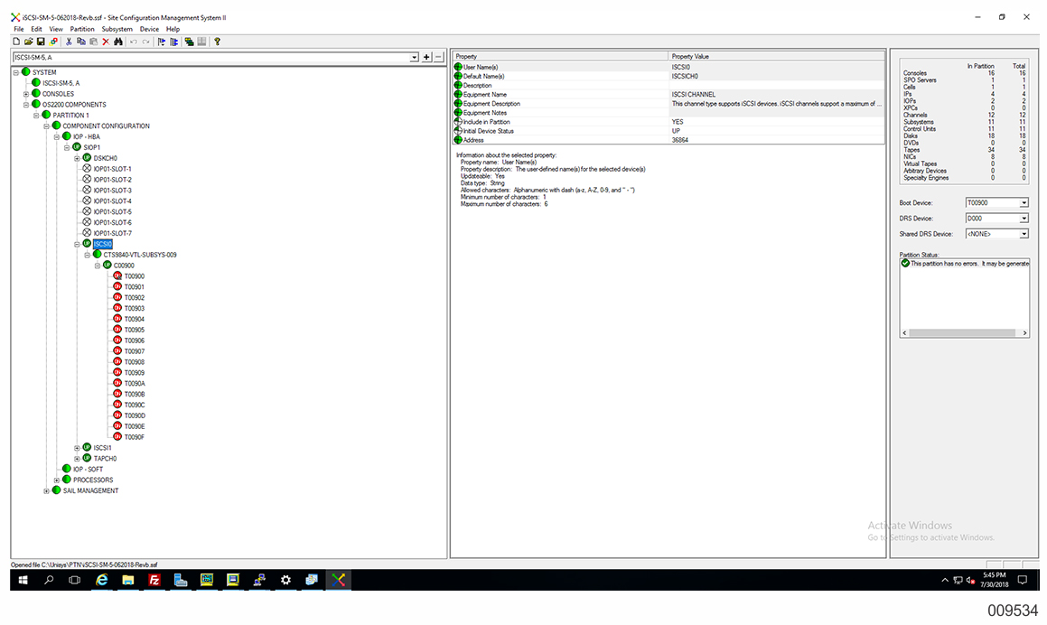
Task: Expand the TAPCH0 tree node
Action: [x=77, y=459]
